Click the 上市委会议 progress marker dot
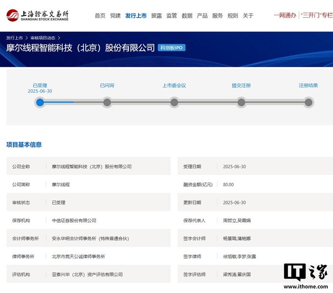This screenshot has width=333, height=293. [x=174, y=102]
